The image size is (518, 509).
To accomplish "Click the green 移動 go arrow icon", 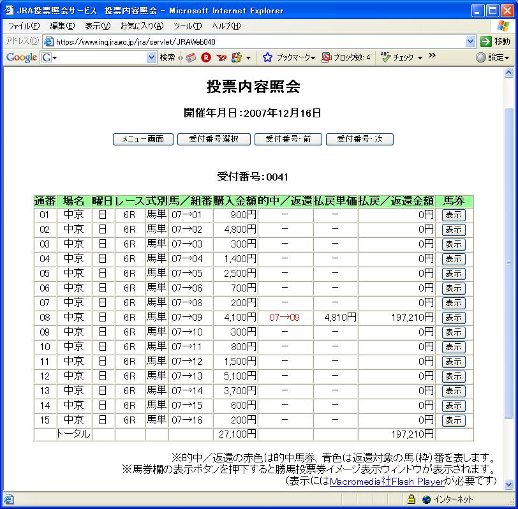I will click(x=485, y=41).
